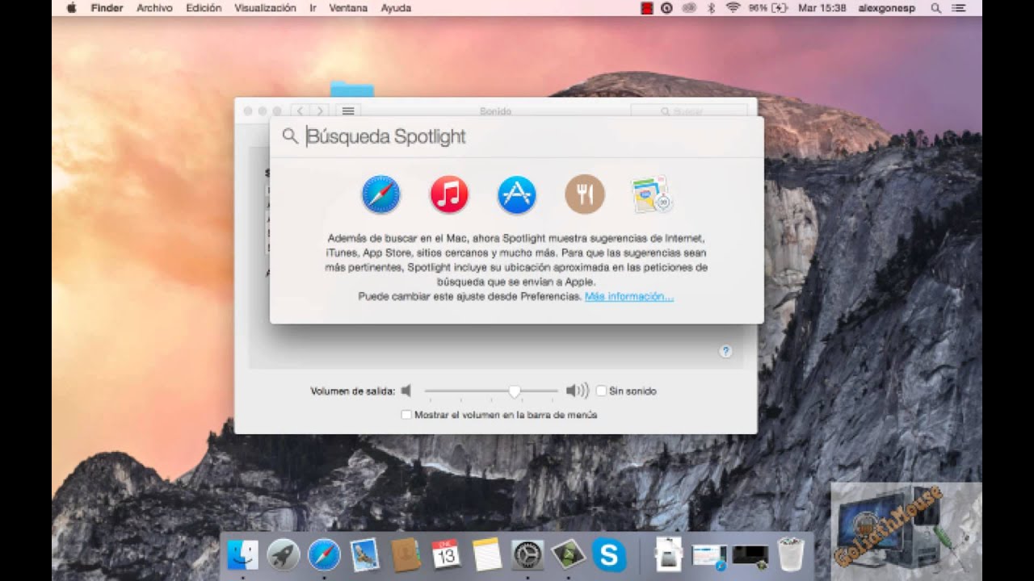Open the minimized Safari window in Dock
1034x581 pixels.
coord(710,555)
